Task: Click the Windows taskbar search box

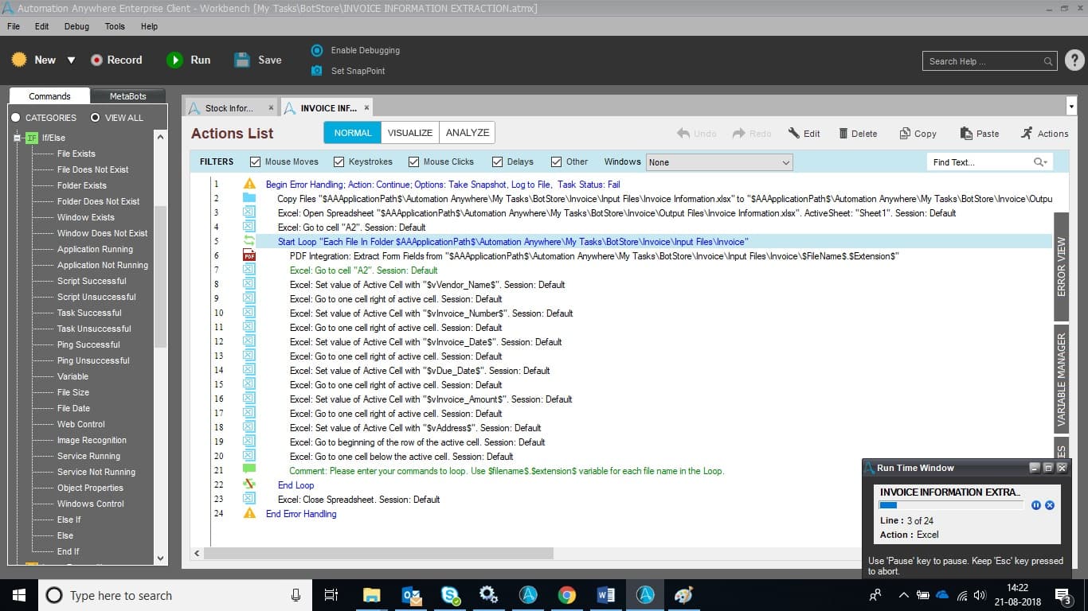Action: [x=174, y=595]
